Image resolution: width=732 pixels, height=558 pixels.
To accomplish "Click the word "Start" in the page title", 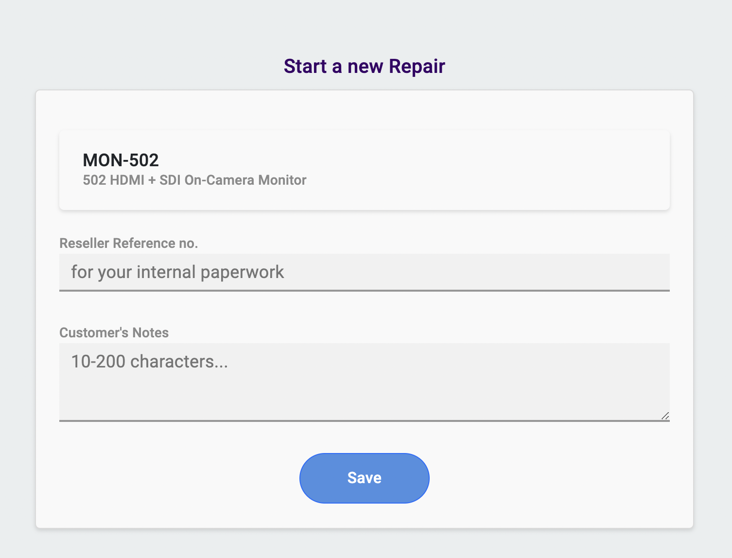I will [x=305, y=67].
